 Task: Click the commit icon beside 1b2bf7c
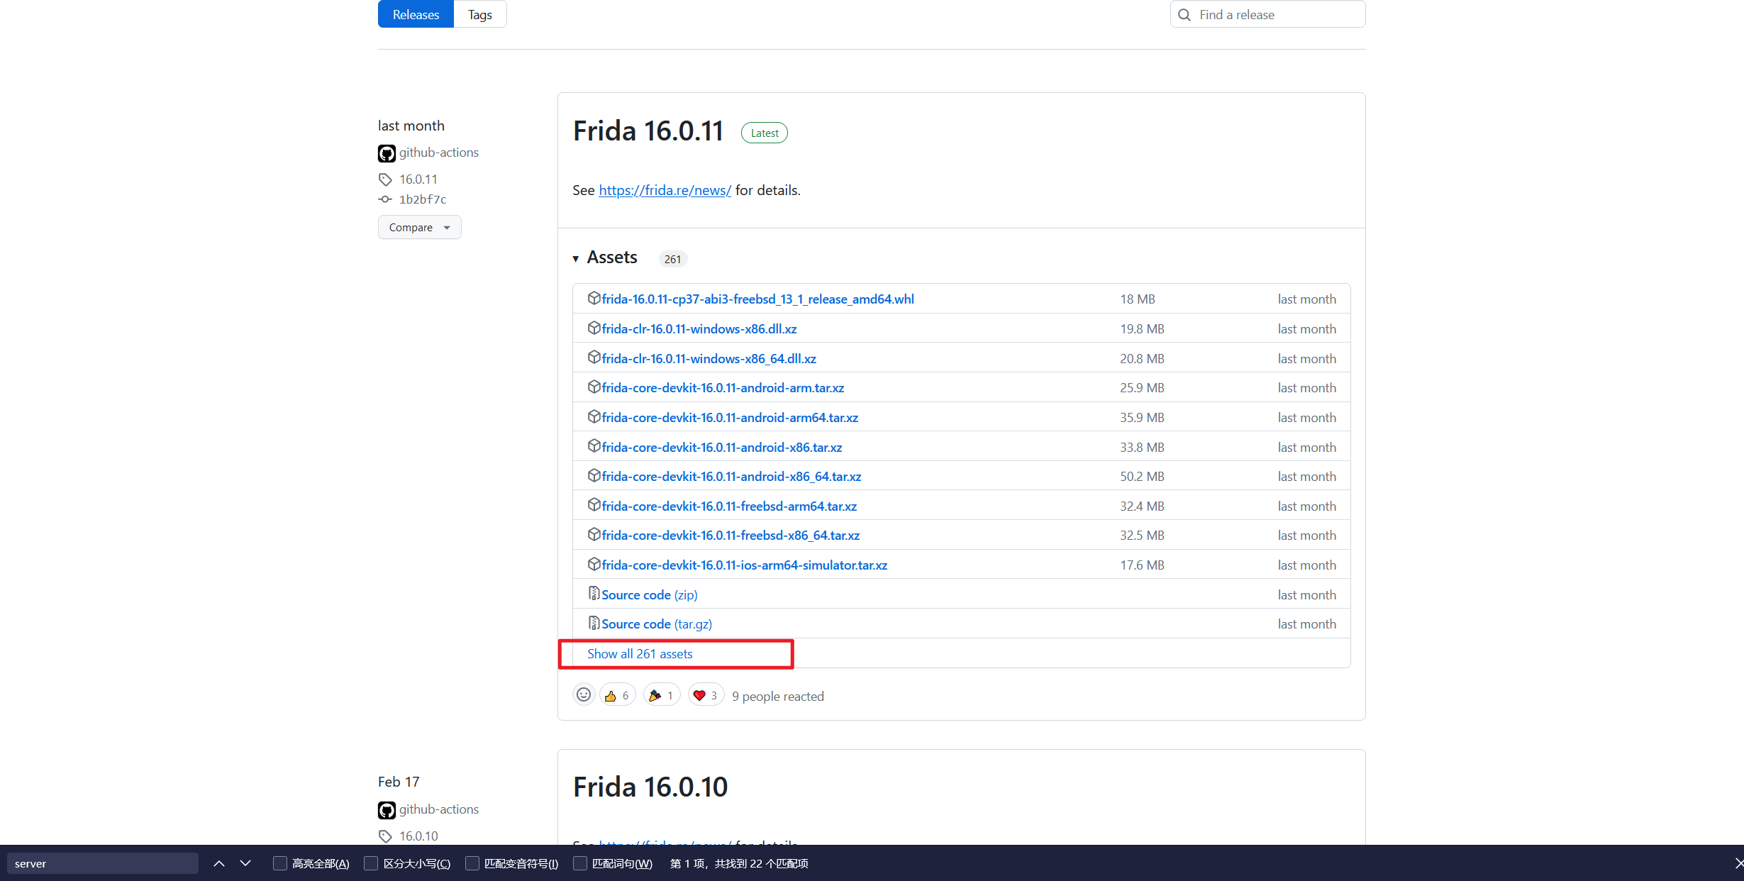[x=385, y=199]
